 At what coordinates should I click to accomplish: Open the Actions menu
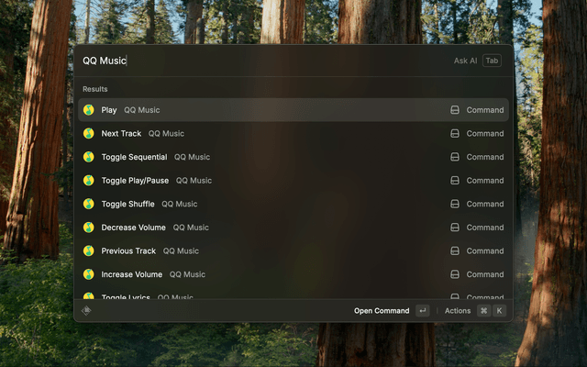(458, 310)
